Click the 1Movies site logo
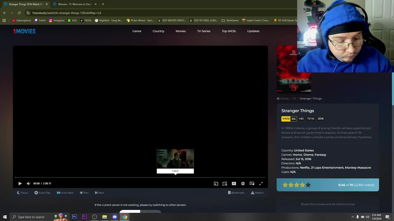This screenshot has height=221, width=394. click(24, 31)
